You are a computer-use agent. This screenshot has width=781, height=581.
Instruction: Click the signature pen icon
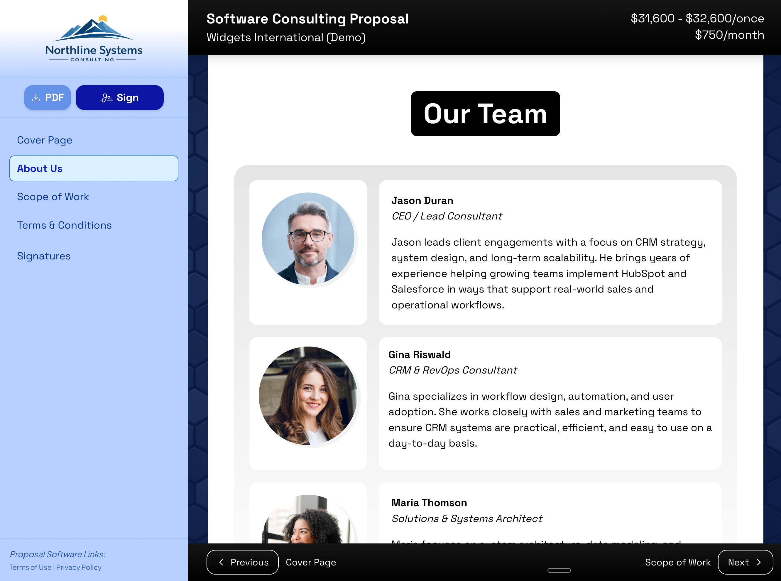pos(107,98)
